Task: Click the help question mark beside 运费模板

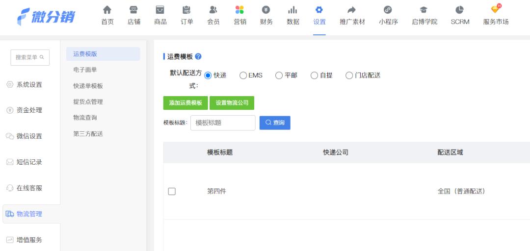Action: [x=198, y=56]
